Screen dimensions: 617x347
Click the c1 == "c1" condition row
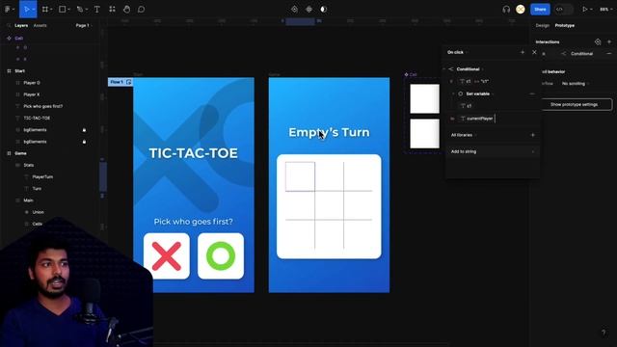point(474,81)
